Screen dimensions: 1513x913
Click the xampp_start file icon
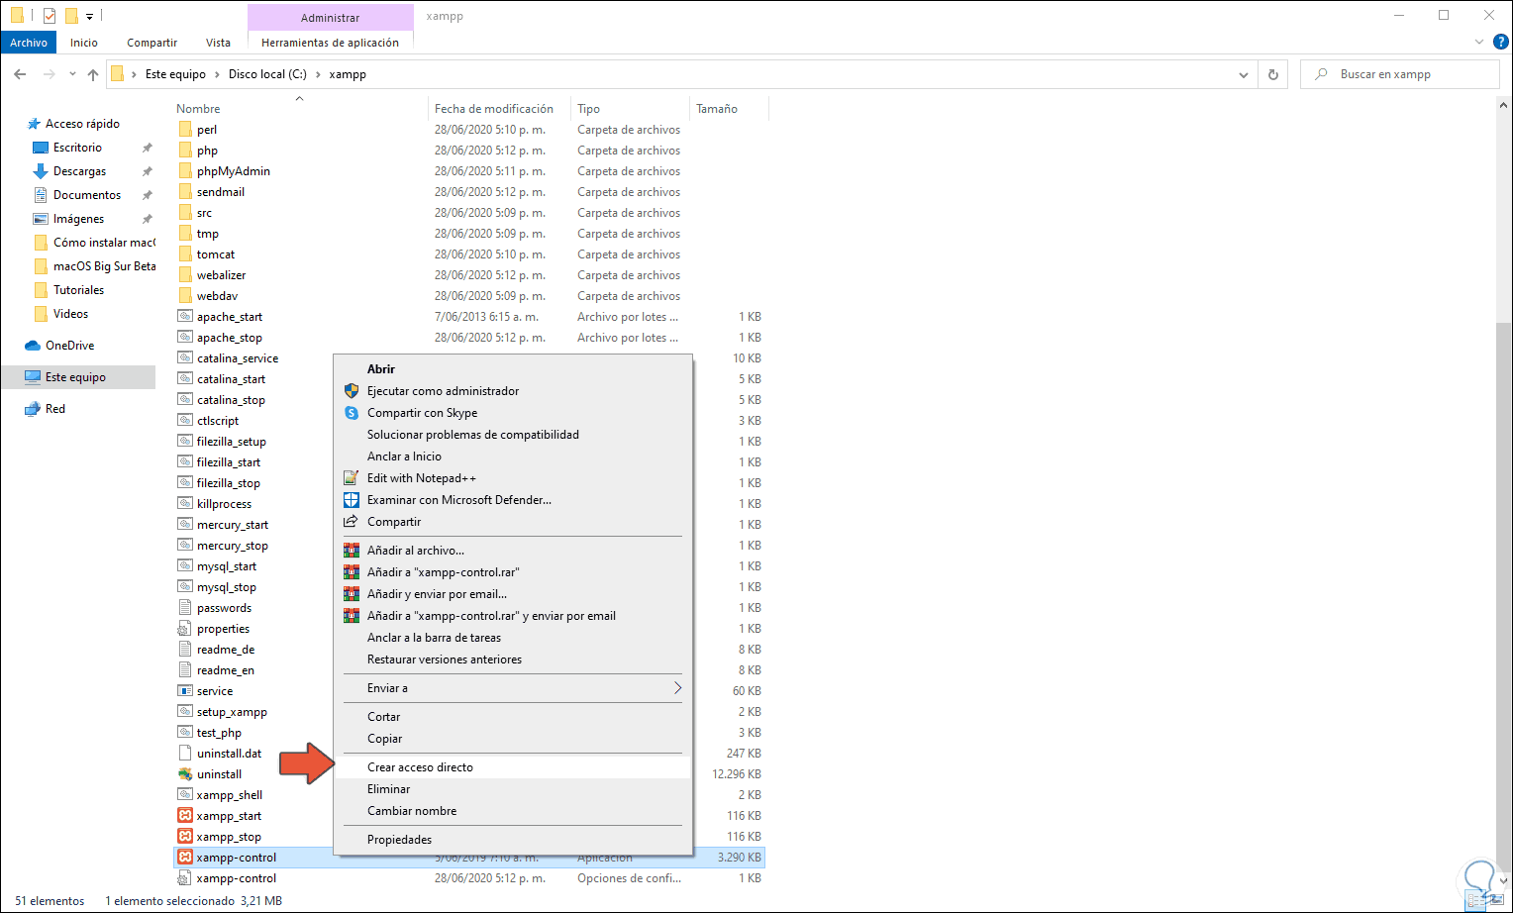185,816
